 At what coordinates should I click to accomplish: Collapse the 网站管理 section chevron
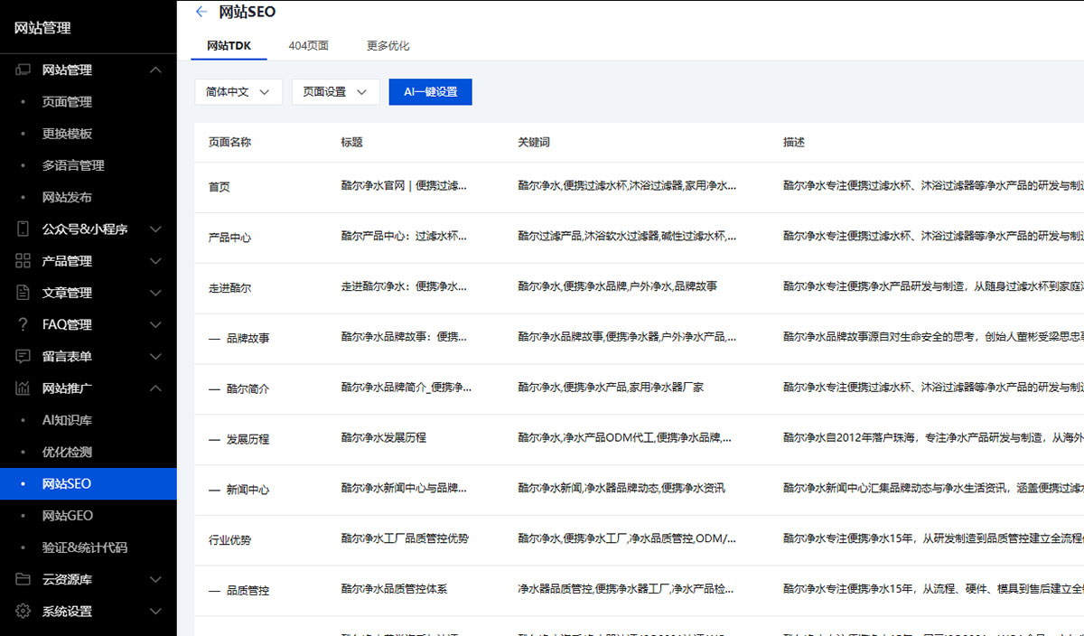pos(155,70)
